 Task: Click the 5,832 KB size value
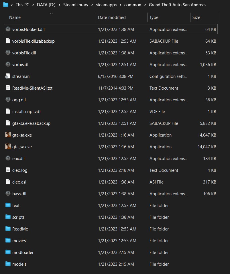[x=208, y=123]
